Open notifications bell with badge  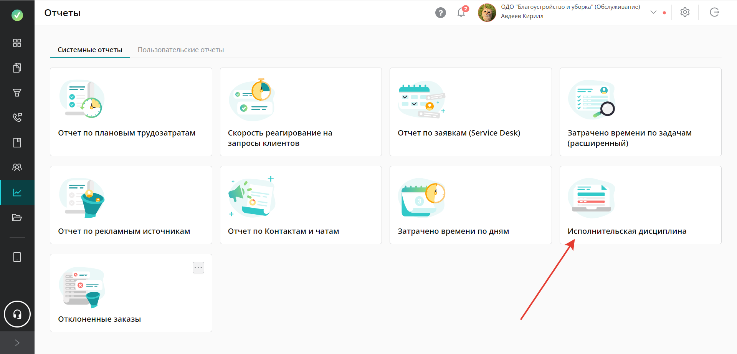coord(462,12)
